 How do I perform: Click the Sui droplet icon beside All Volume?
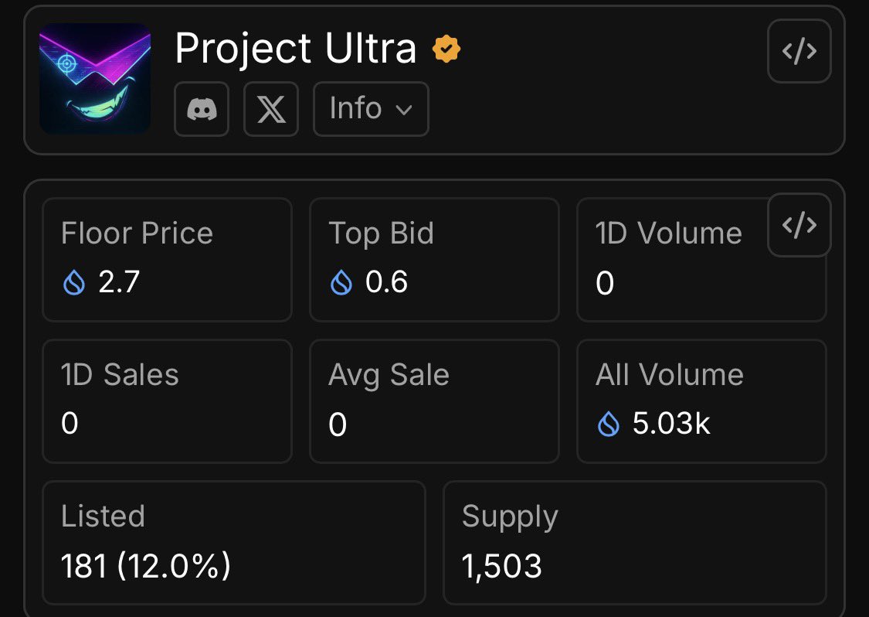click(609, 424)
